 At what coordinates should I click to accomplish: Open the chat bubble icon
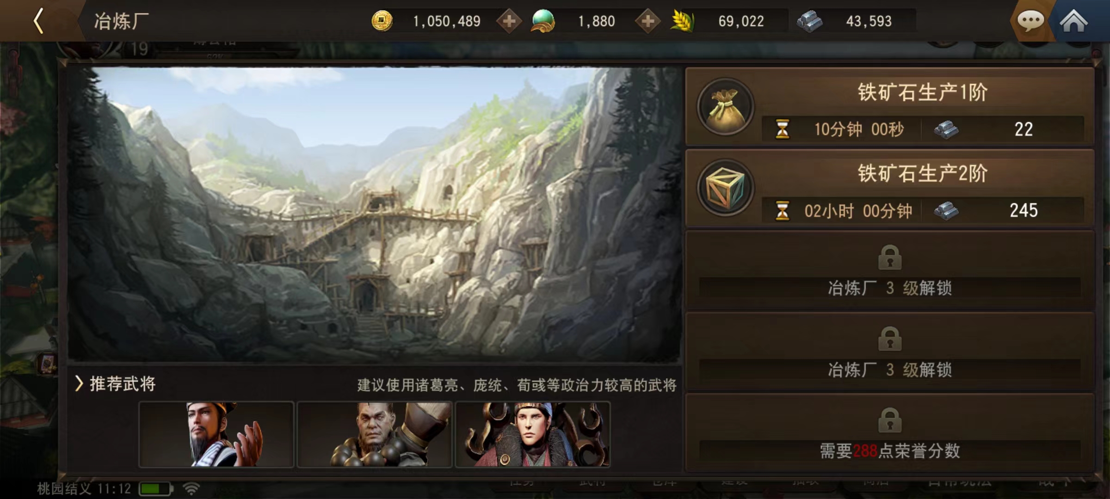1030,21
